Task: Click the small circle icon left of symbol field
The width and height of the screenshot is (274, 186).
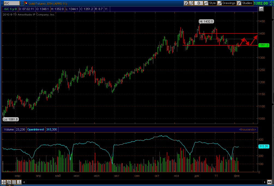Action: (2, 3)
